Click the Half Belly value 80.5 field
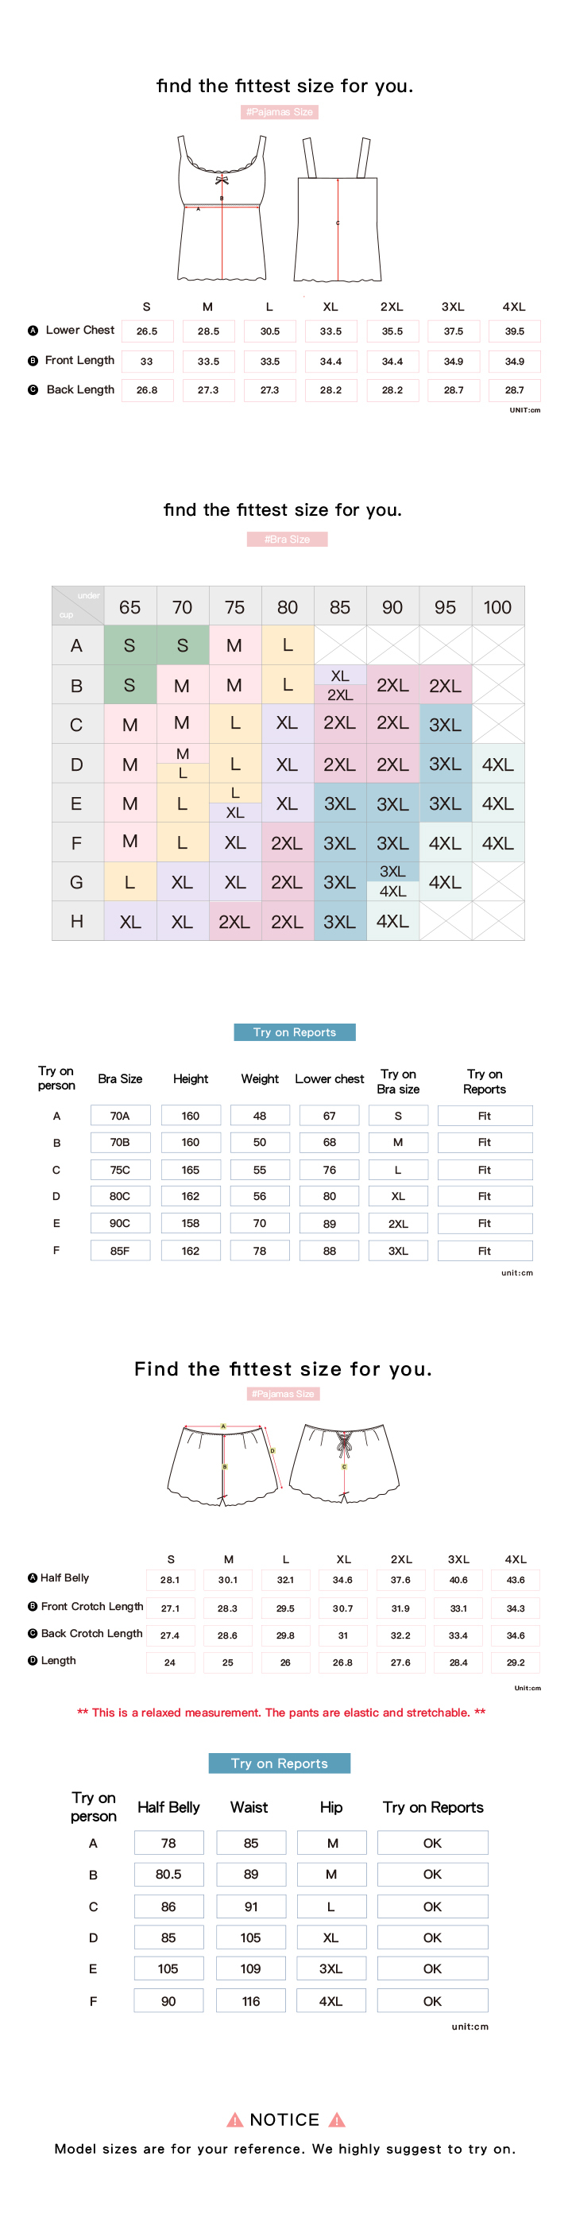Screen dimensions: 572x2214 [168, 1874]
